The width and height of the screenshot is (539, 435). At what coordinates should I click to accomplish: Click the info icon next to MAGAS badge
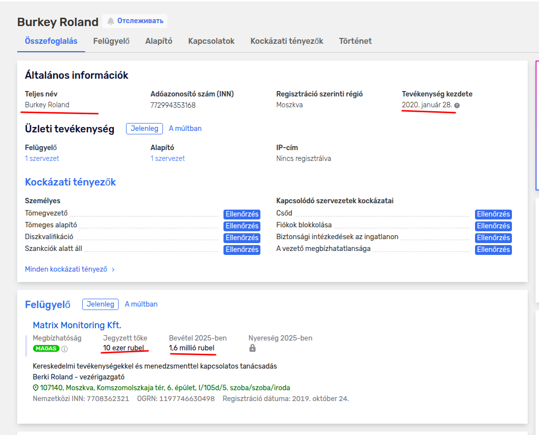click(x=64, y=349)
